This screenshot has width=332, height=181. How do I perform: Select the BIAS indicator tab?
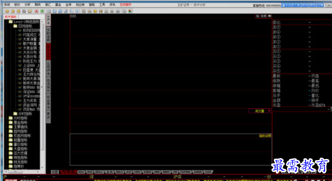tap(119, 172)
